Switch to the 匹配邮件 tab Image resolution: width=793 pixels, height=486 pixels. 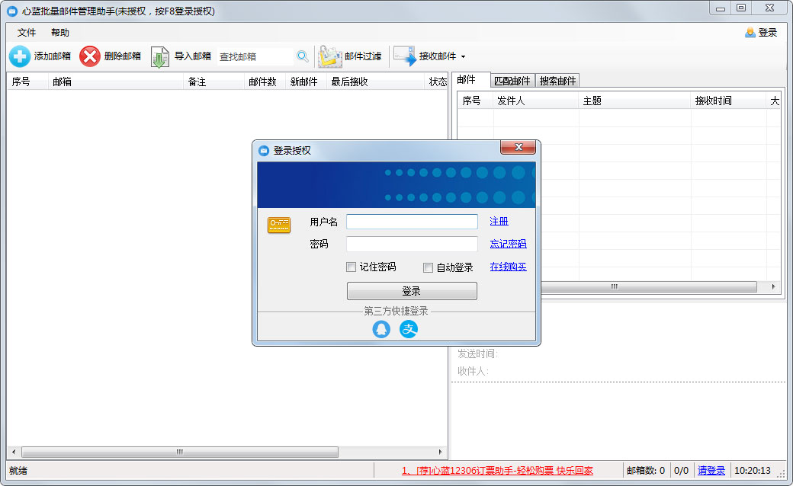click(515, 80)
